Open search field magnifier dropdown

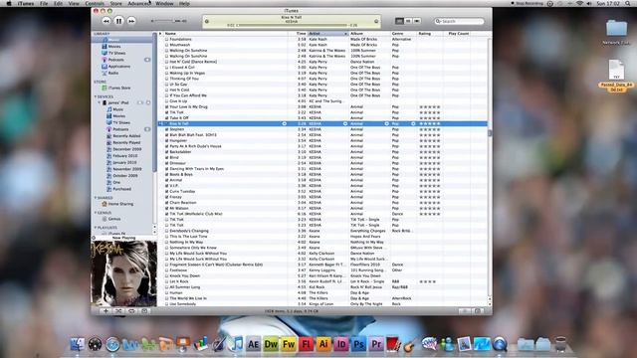point(438,21)
